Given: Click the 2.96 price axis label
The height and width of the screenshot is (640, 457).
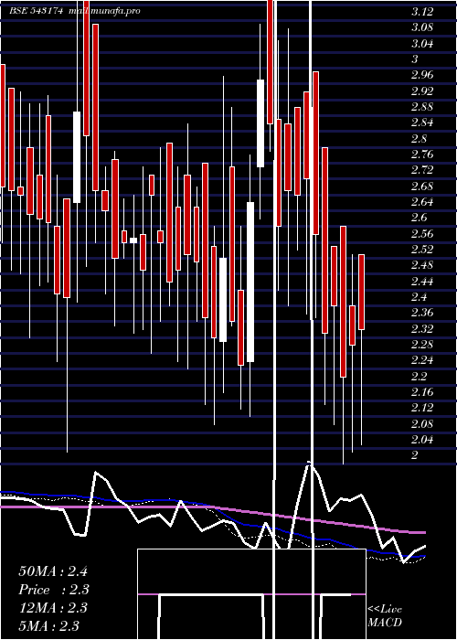Looking at the screenshot, I should pos(422,75).
